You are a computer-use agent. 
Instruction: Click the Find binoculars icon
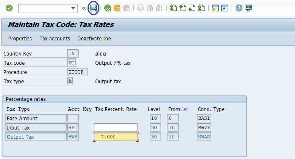click(x=150, y=8)
